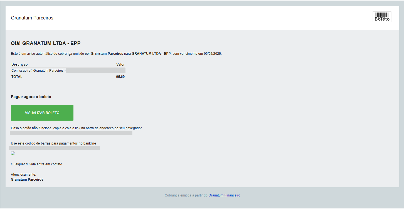
Task: Click the redacted boleto link below button text
Action: pos(71,133)
